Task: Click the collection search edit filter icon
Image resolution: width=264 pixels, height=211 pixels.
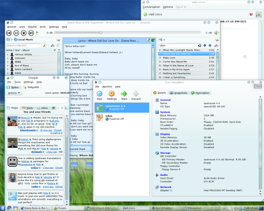Action: point(44,45)
